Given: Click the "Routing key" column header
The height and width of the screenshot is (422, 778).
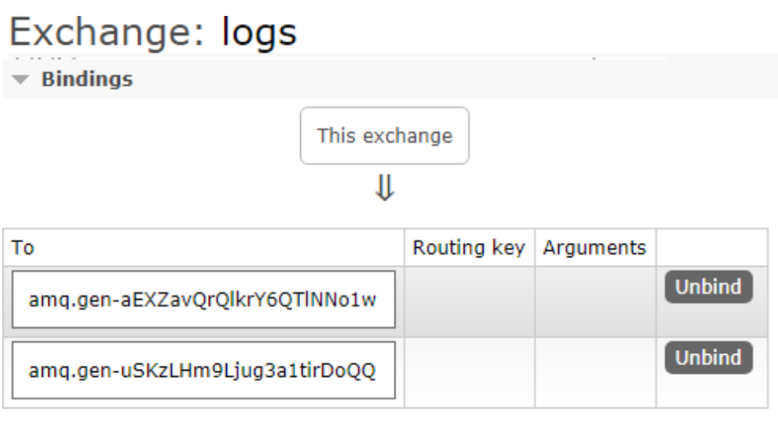Looking at the screenshot, I should (469, 248).
